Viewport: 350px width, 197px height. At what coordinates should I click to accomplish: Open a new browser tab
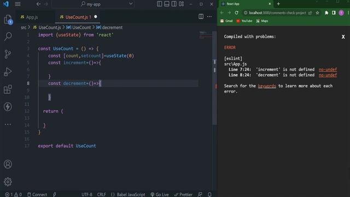tap(278, 4)
